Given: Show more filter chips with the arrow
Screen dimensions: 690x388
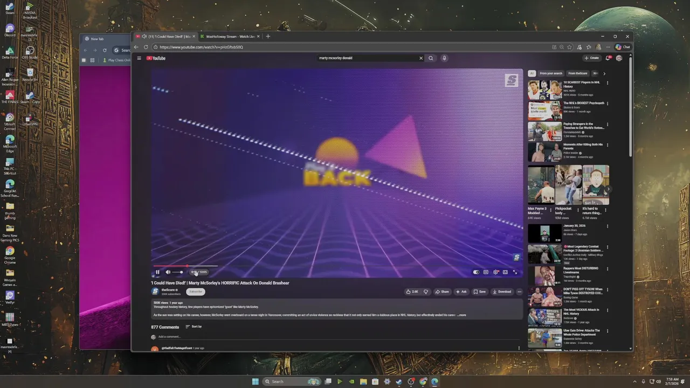Looking at the screenshot, I should [x=604, y=73].
